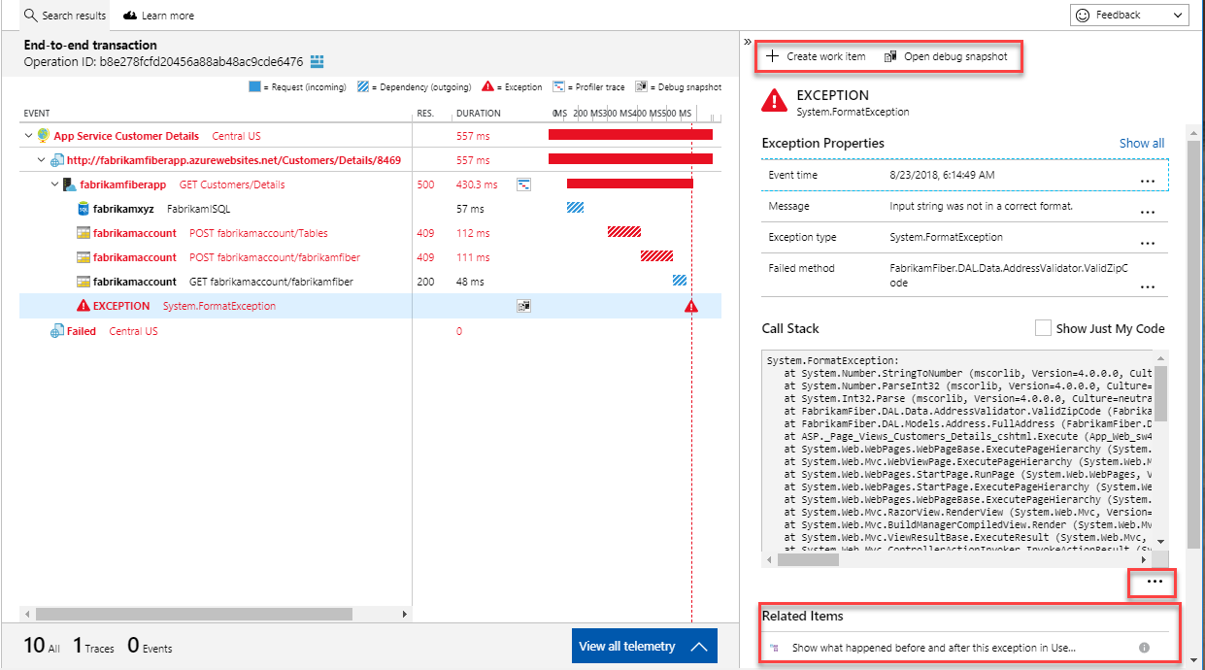The width and height of the screenshot is (1205, 670).
Task: Collapse the details pane with double chevron
Action: tap(747, 42)
